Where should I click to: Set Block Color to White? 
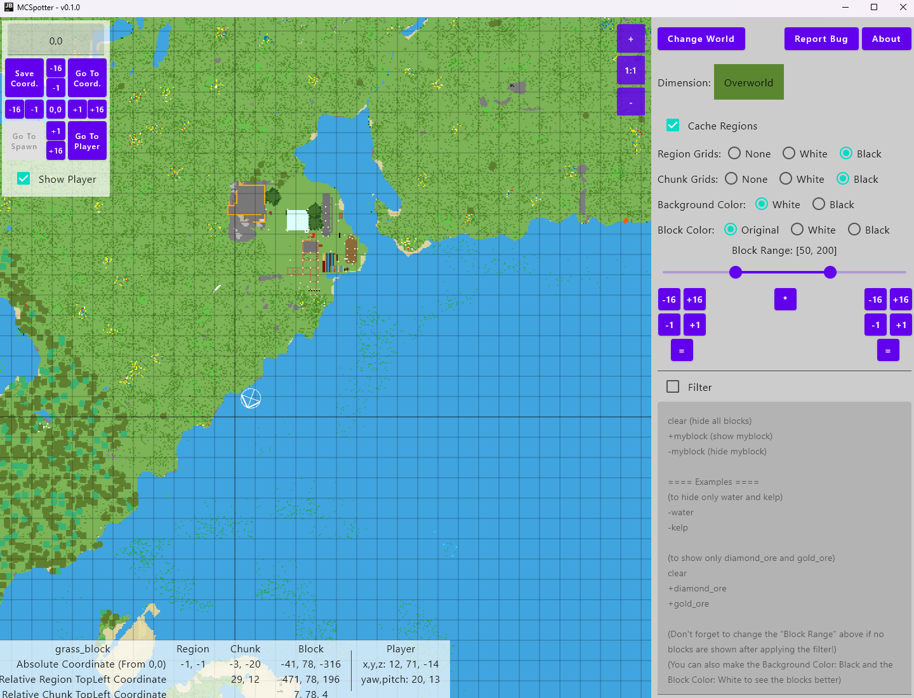pyautogui.click(x=797, y=229)
